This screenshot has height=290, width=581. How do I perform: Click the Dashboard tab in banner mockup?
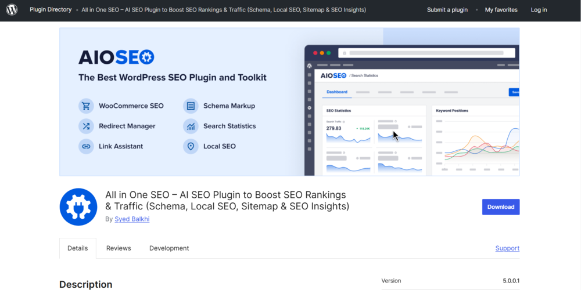(337, 92)
